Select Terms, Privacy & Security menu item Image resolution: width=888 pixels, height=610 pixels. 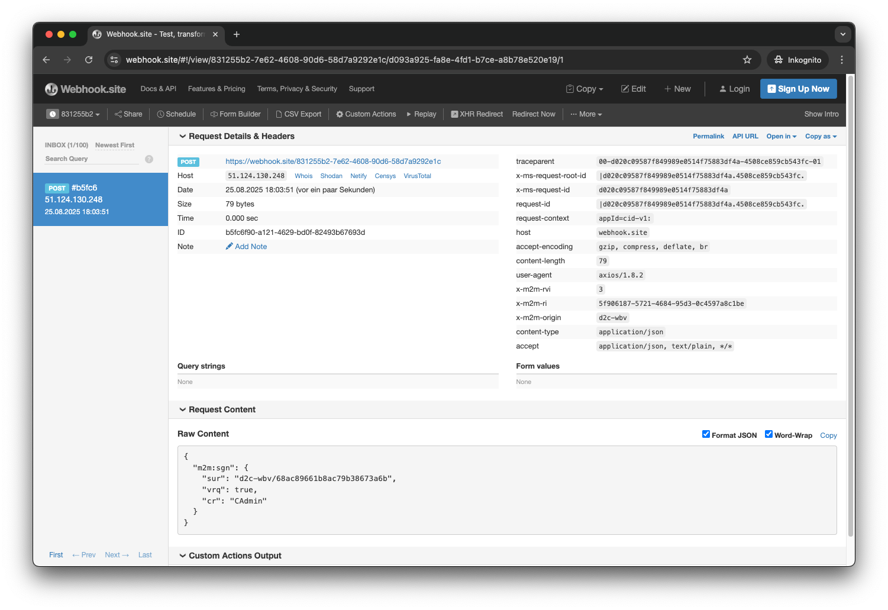click(x=297, y=89)
